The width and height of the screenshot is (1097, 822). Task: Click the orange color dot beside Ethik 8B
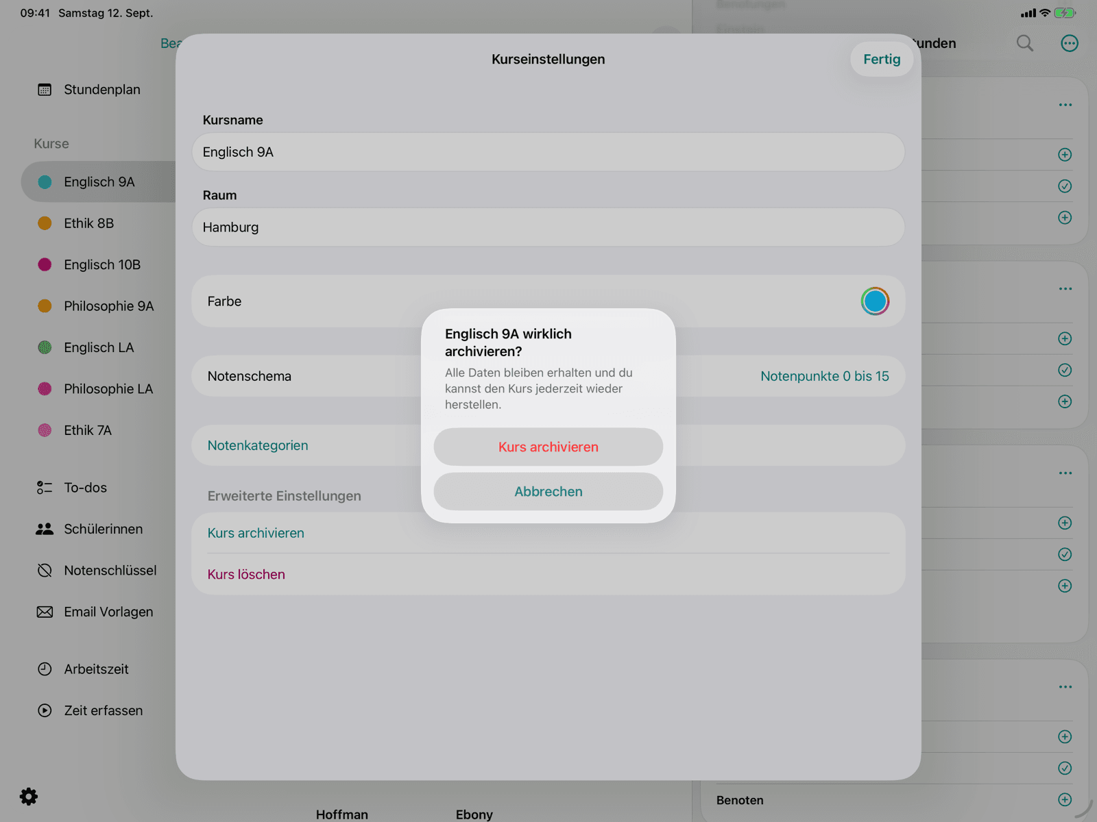[45, 223]
